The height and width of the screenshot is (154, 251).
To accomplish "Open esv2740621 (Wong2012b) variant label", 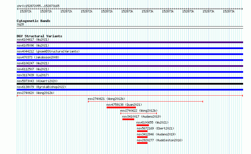I will [106, 99].
